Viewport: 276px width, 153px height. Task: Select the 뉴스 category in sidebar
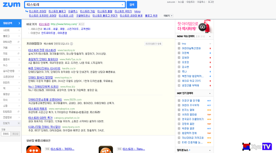[x=11, y=65]
